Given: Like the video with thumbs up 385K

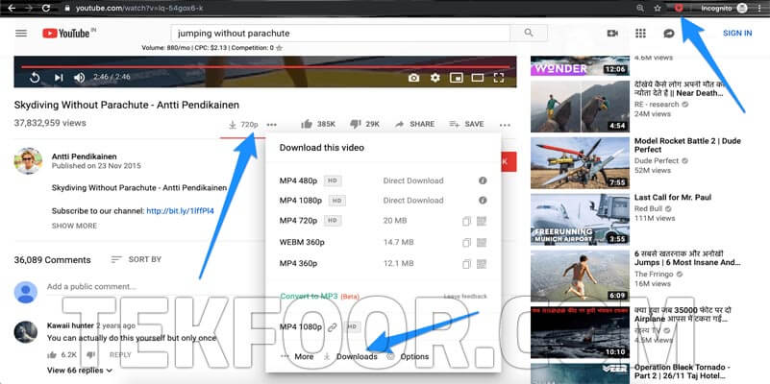Looking at the screenshot, I should 318,124.
